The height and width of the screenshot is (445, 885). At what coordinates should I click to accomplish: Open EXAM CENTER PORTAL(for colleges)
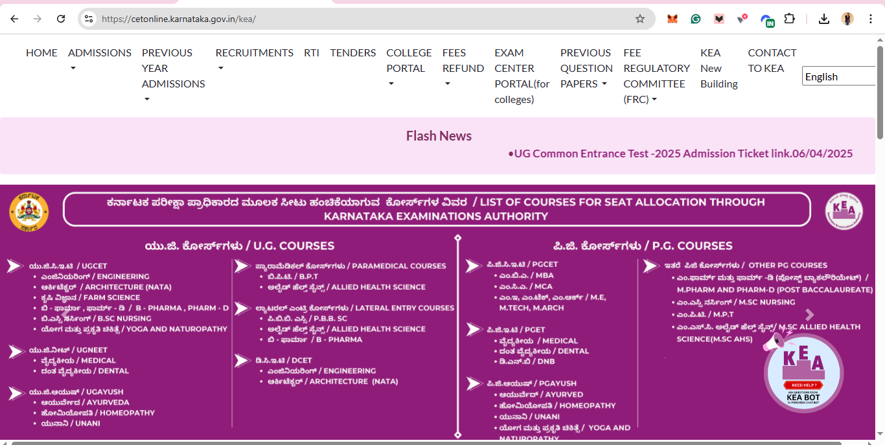[x=522, y=76]
